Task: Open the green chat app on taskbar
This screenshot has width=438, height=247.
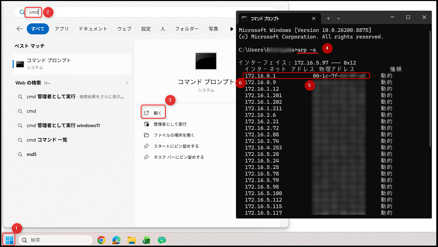Action: pos(162,240)
